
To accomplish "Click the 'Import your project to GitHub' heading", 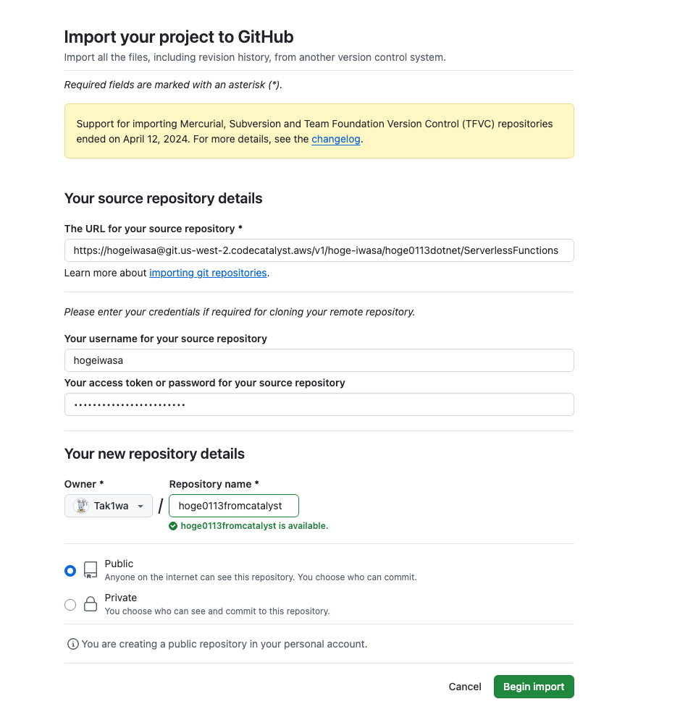I will tap(179, 37).
